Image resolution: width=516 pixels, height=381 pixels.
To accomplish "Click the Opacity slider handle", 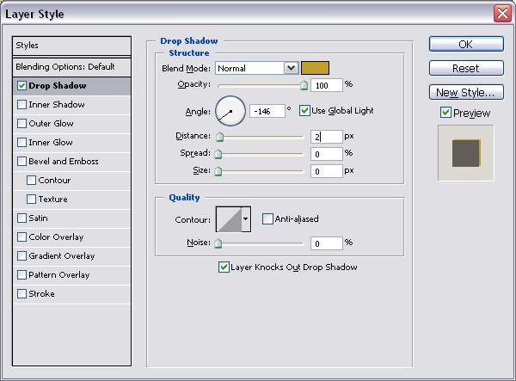I will click(304, 85).
